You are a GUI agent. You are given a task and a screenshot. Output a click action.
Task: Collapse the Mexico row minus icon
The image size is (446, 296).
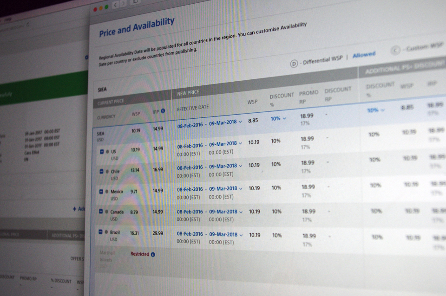[101, 192]
